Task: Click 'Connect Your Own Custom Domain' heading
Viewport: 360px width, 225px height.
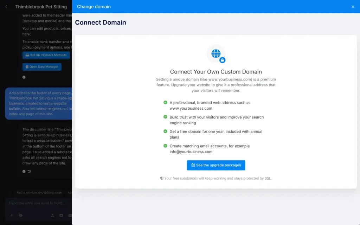Action: tap(216, 72)
